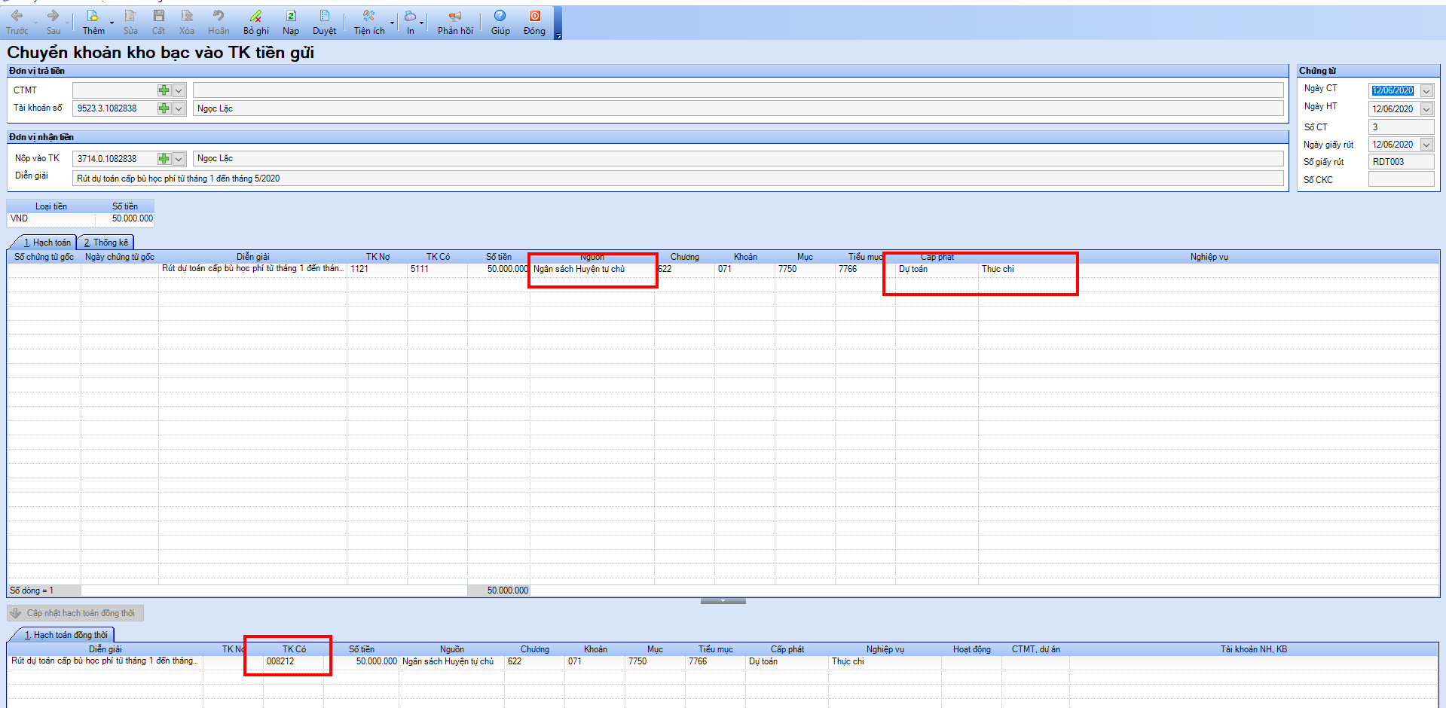
Task: Switch to the Thống kê tab
Action: tap(105, 243)
